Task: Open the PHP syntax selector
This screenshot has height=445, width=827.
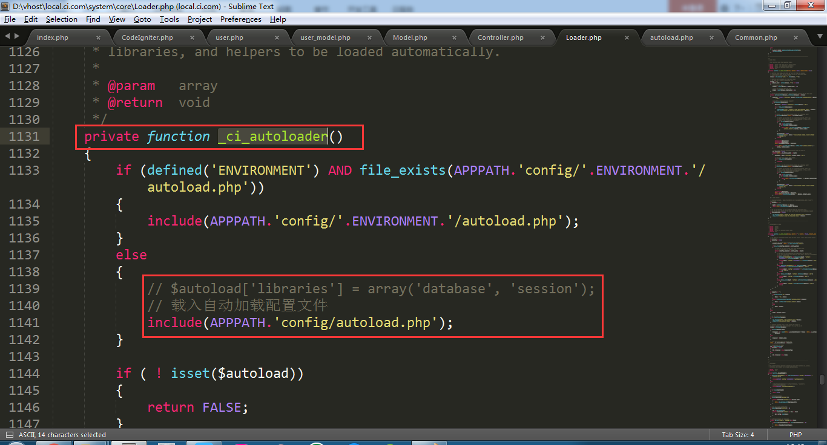Action: click(x=795, y=435)
